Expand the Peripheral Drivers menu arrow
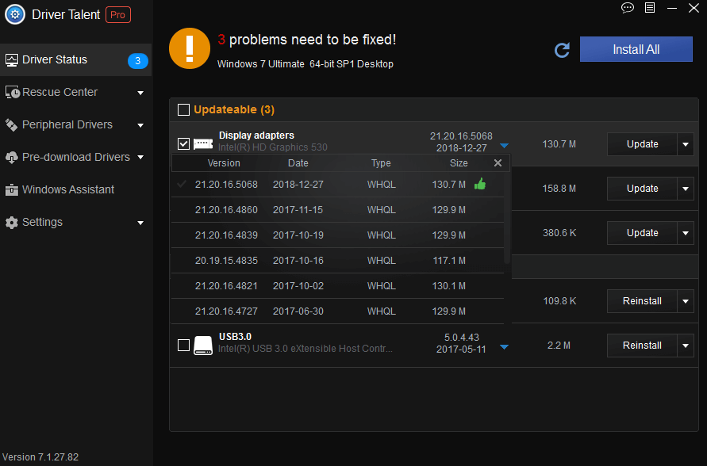Image resolution: width=707 pixels, height=466 pixels. click(x=140, y=125)
